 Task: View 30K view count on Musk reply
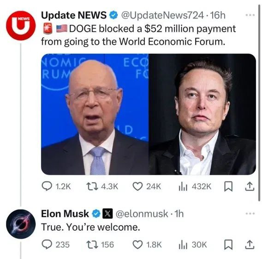pyautogui.click(x=193, y=245)
